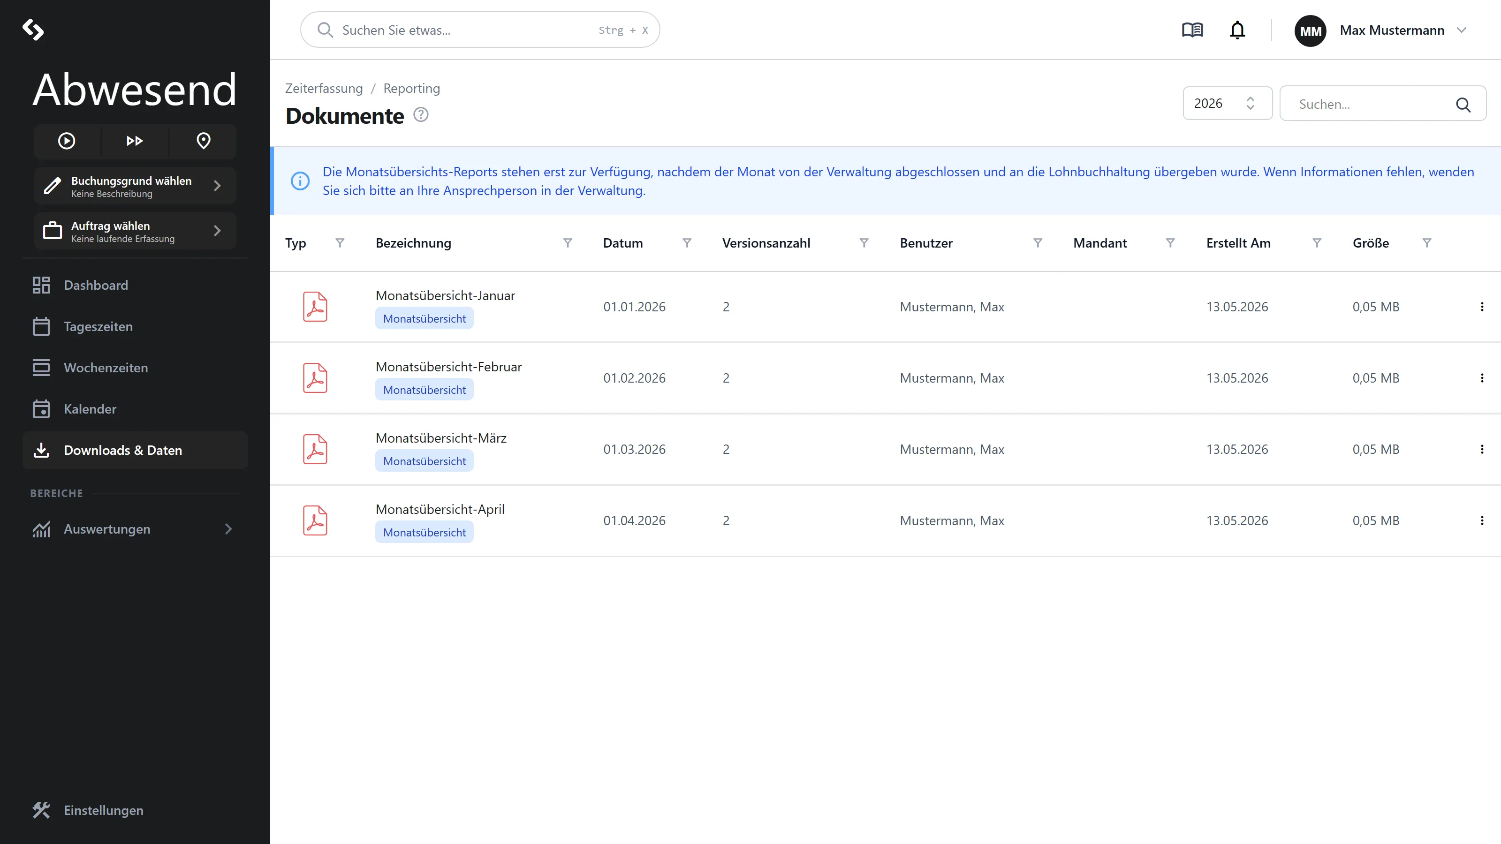Click the location pin icon
The width and height of the screenshot is (1501, 844).
204,141
